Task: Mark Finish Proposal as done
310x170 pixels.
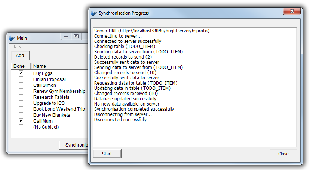Action: click(21, 79)
